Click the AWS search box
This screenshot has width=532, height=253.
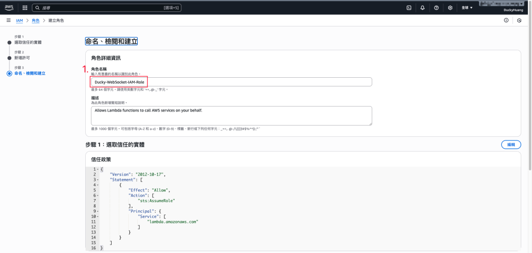pyautogui.click(x=107, y=8)
